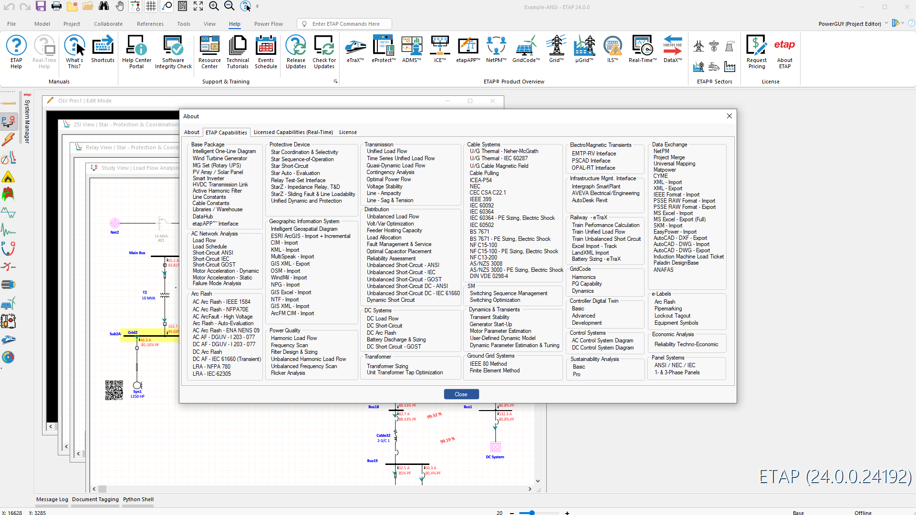Open Technical Tutorials
Image resolution: width=916 pixels, height=515 pixels.
pos(238,52)
